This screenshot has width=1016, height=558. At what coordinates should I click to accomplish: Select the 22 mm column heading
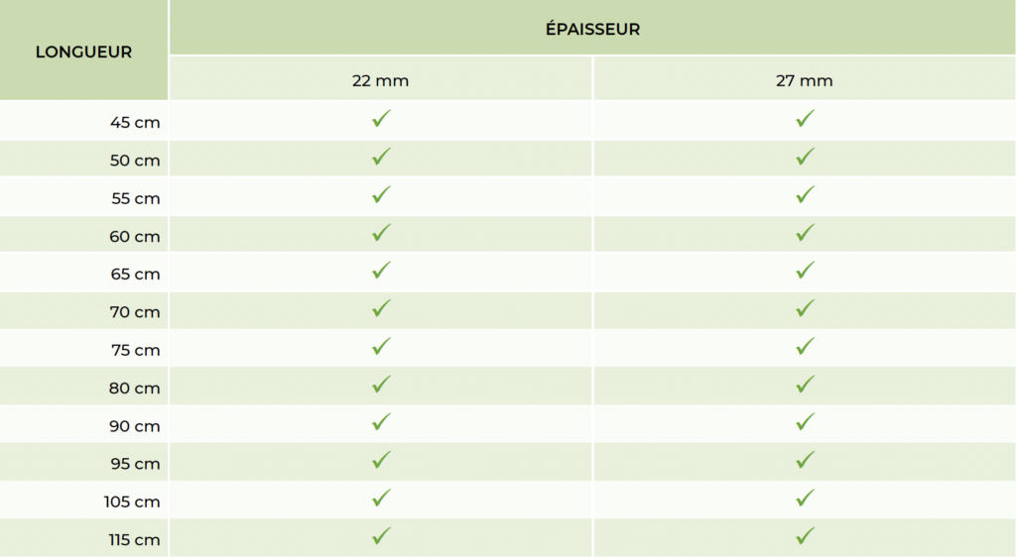coord(380,80)
